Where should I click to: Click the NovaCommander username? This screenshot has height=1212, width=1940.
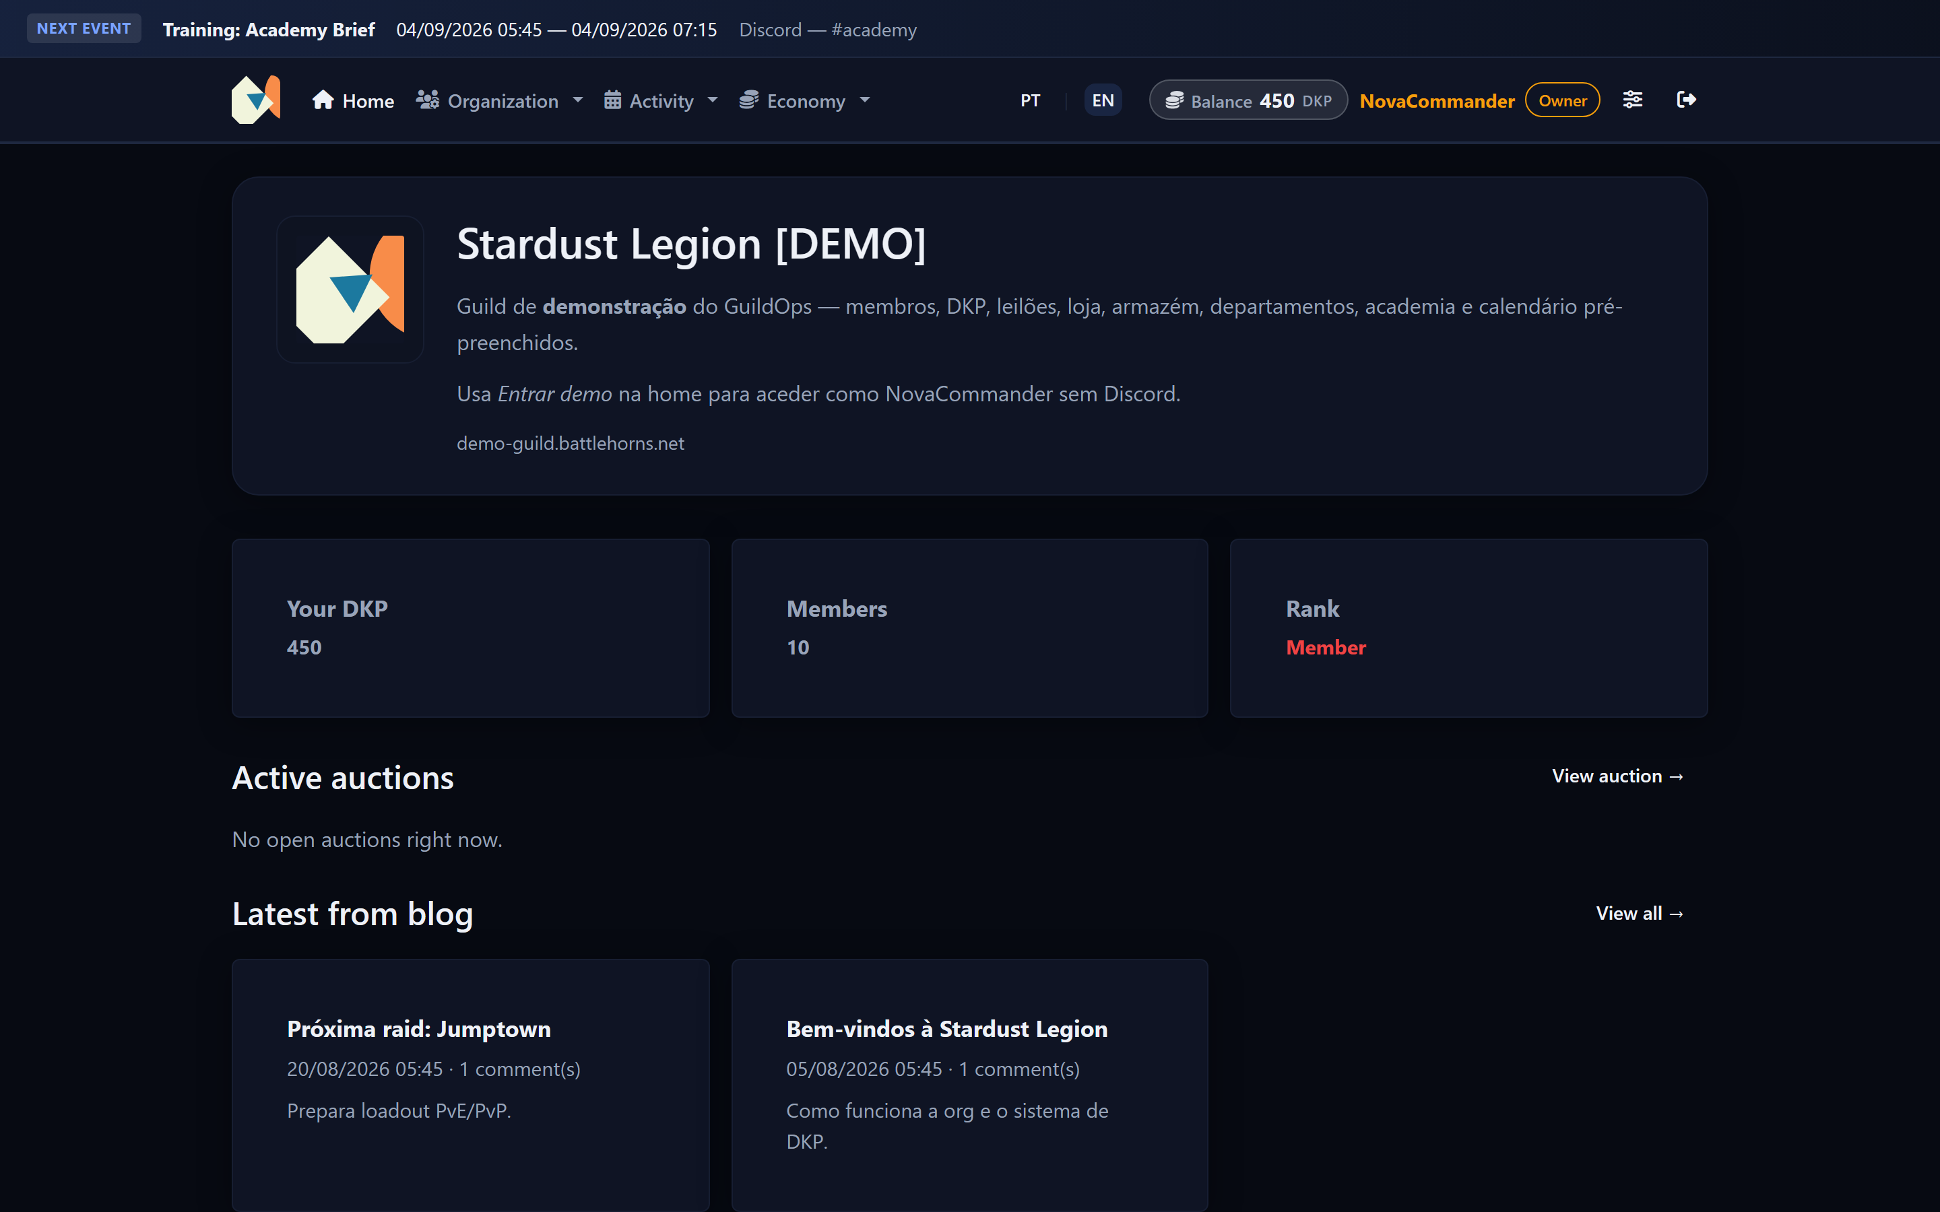(1437, 101)
